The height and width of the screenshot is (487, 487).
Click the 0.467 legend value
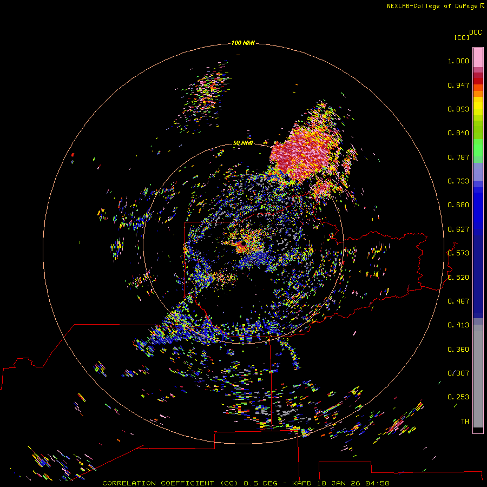click(x=458, y=301)
